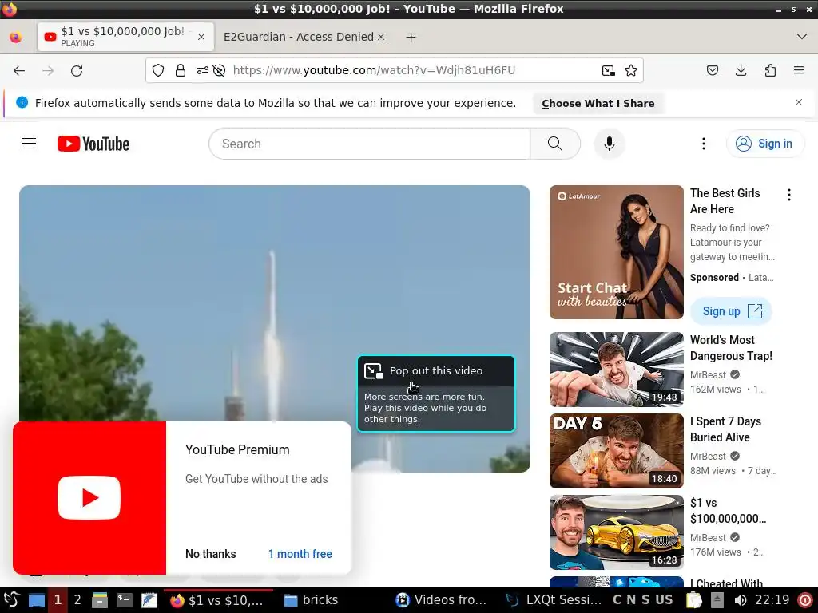Screen dimensions: 818x613
Task: Click the red power leave button
Action: (805, 600)
